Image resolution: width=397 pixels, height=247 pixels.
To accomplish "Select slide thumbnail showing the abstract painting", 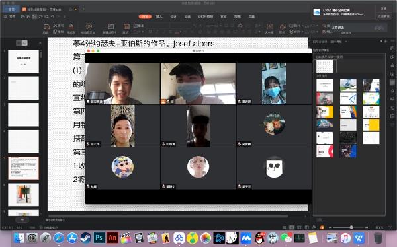I will click(x=24, y=194).
